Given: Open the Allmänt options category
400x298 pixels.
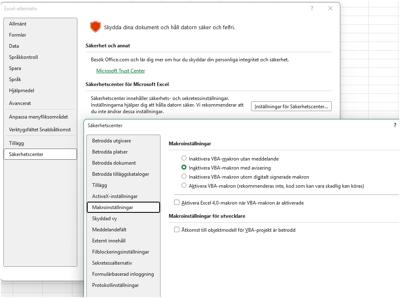Looking at the screenshot, I should (x=40, y=24).
